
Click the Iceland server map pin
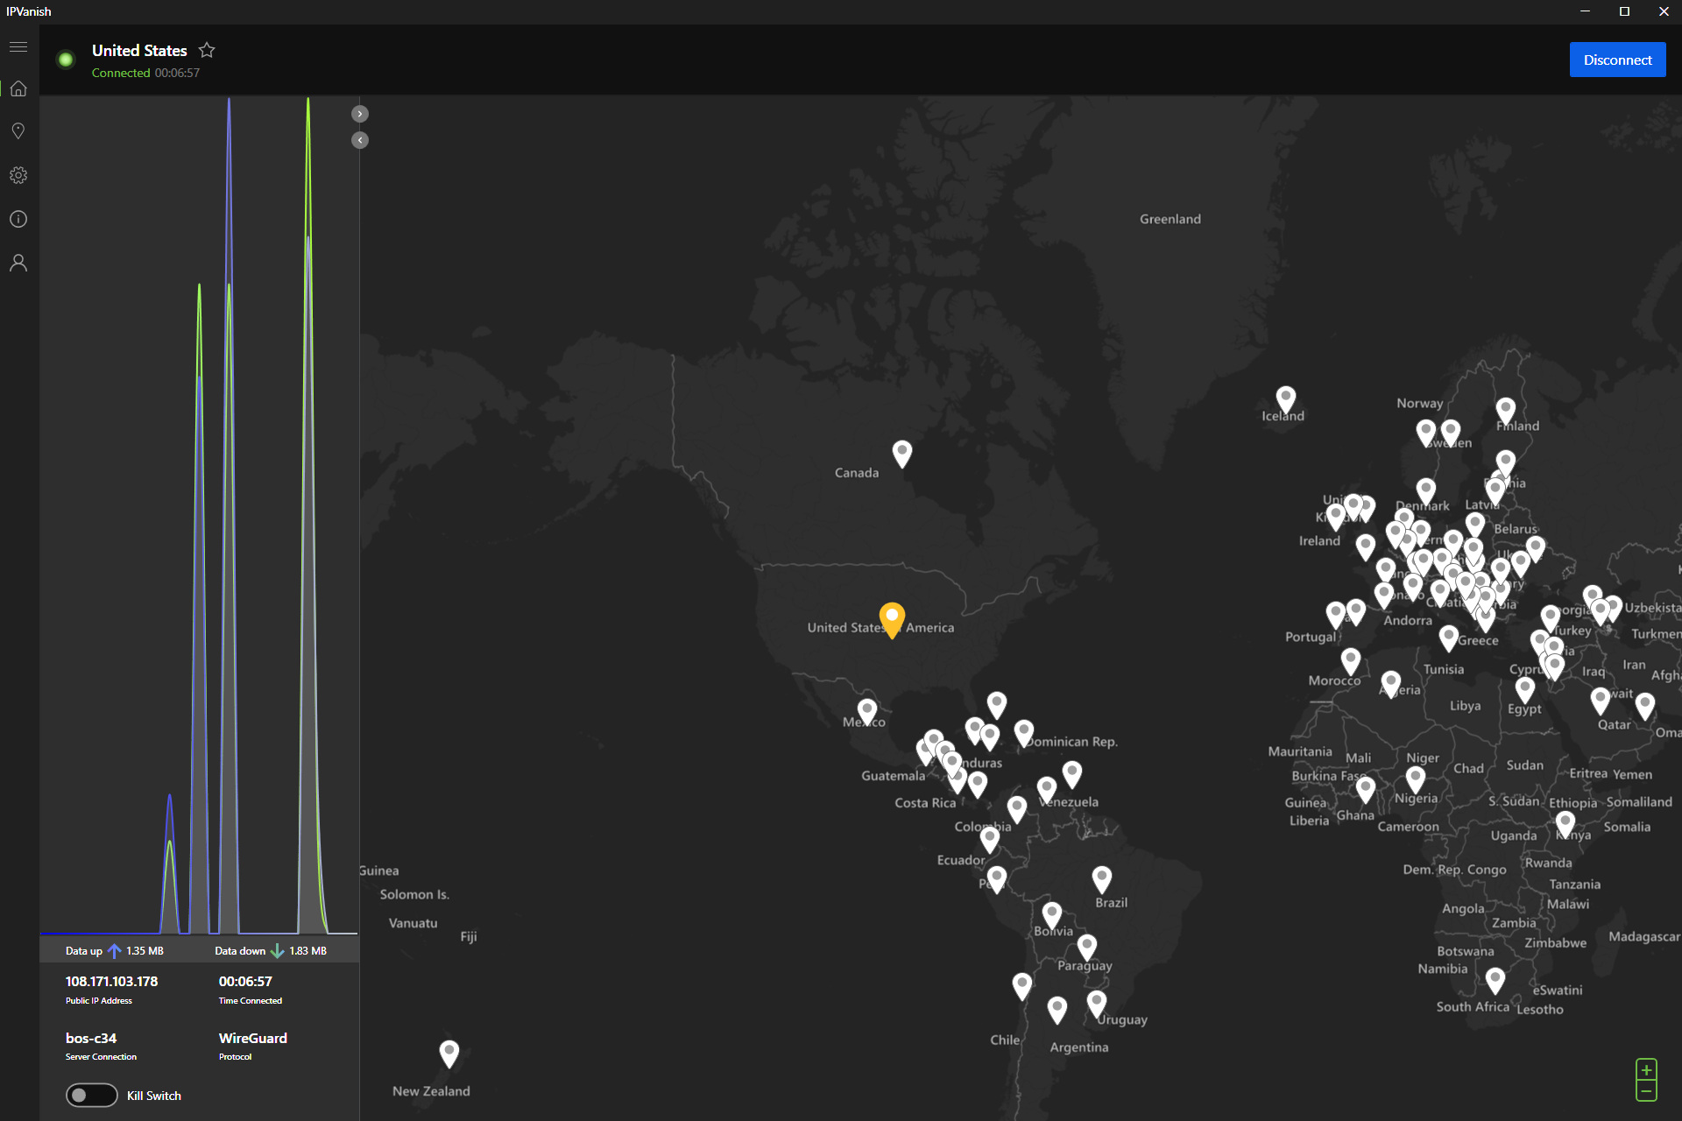(1285, 399)
